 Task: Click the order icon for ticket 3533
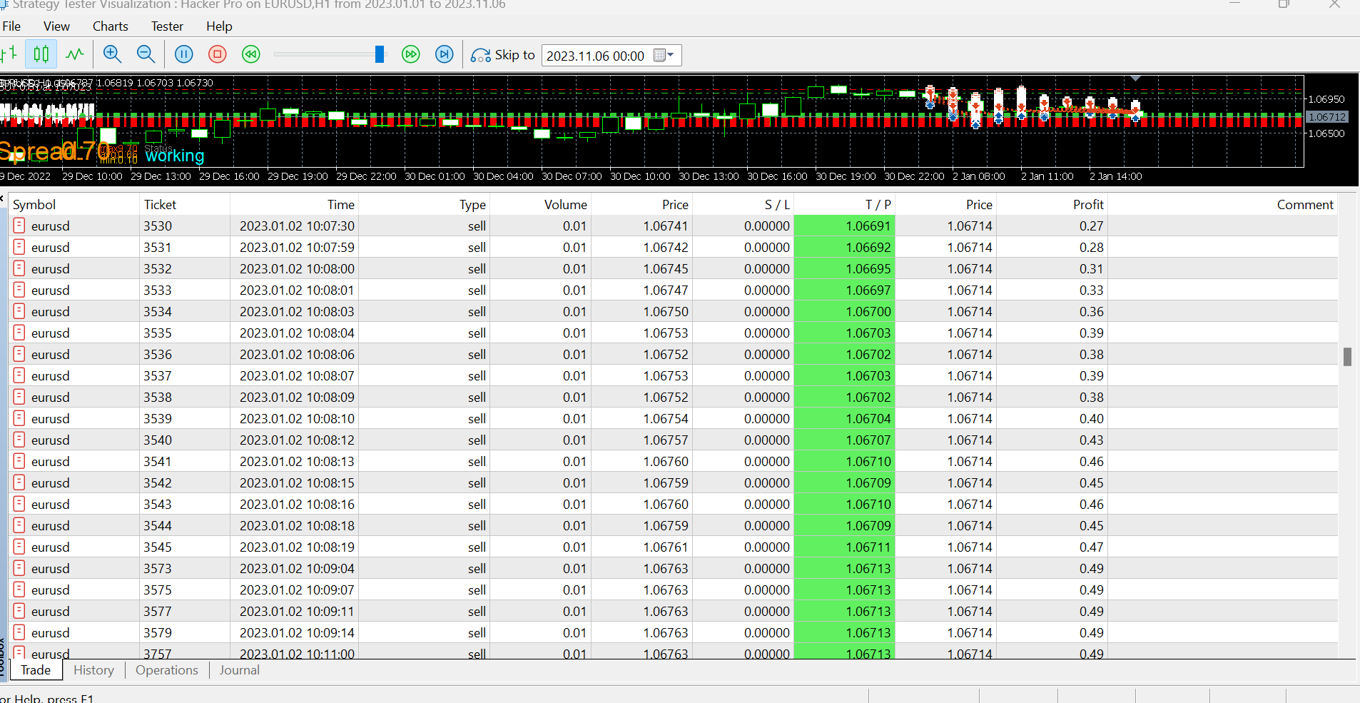pyautogui.click(x=19, y=290)
